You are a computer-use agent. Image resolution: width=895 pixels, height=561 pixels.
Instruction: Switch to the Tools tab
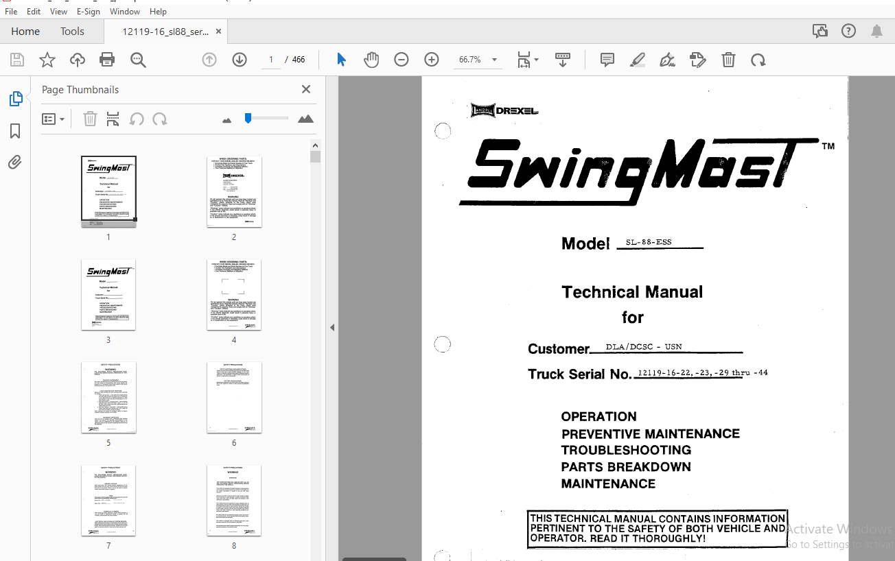coord(72,32)
